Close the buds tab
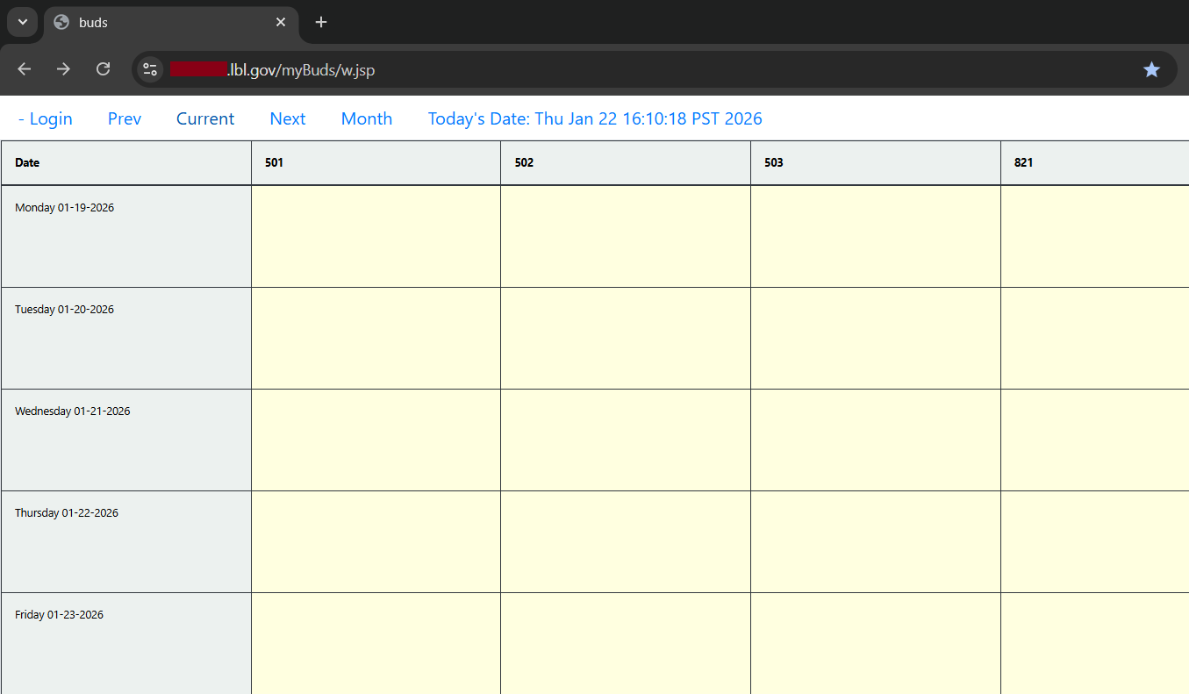Viewport: 1189px width, 694px height. 281,22
